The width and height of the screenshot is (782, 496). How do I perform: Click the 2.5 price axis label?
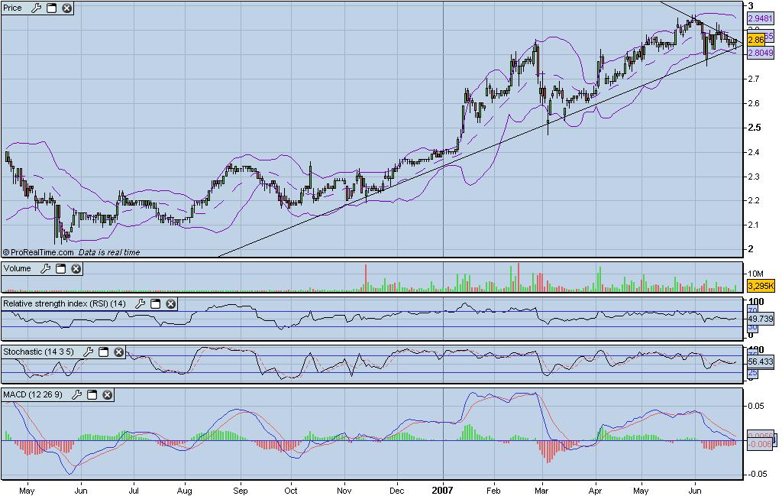tap(755, 128)
